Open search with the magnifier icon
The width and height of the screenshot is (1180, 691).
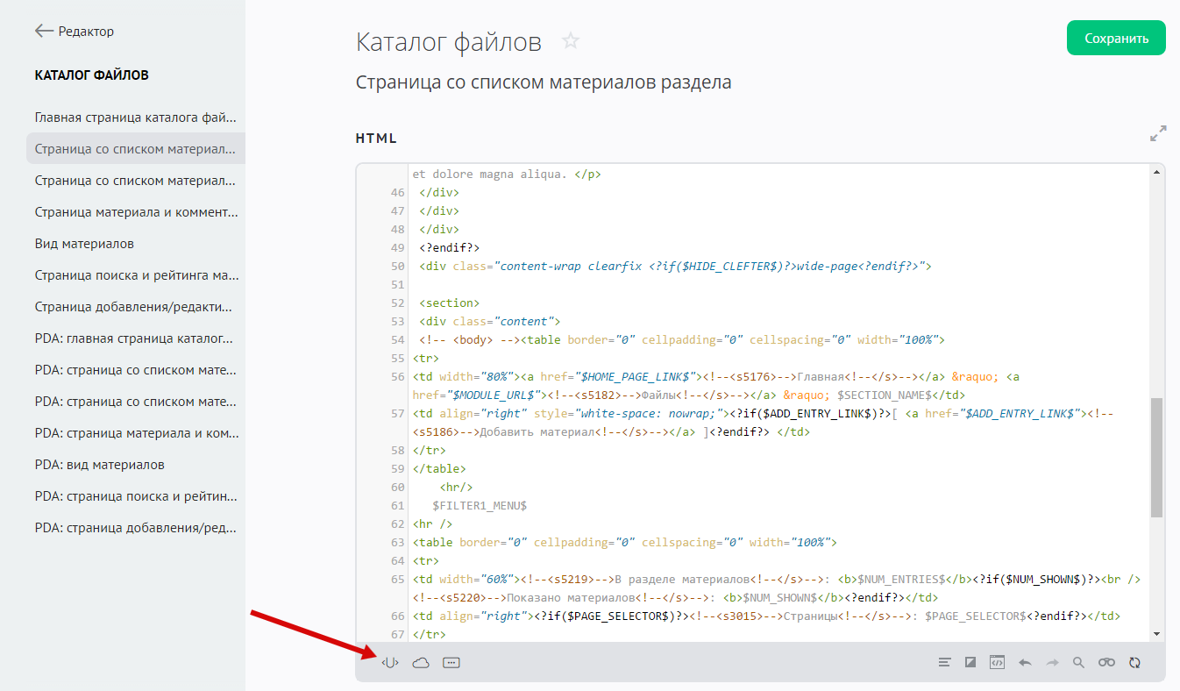click(x=1079, y=663)
